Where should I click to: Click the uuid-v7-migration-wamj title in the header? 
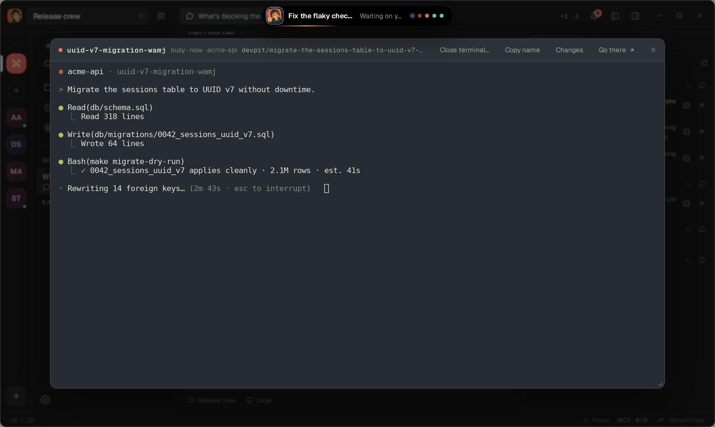[x=116, y=50]
